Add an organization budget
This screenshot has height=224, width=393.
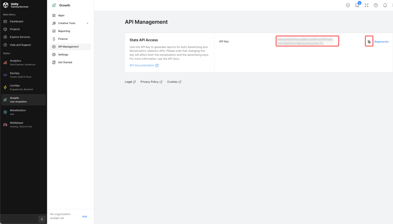(84, 216)
